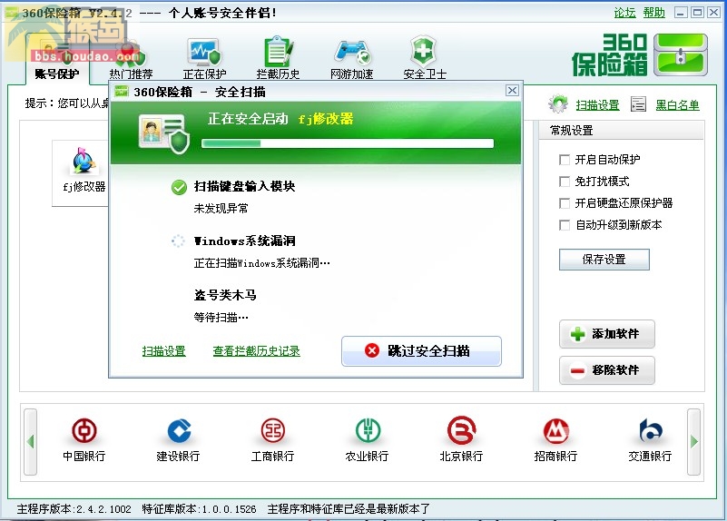Screen dimensions: 727x521
Task: Click the 招商银行 logo icon
Action: (555, 430)
